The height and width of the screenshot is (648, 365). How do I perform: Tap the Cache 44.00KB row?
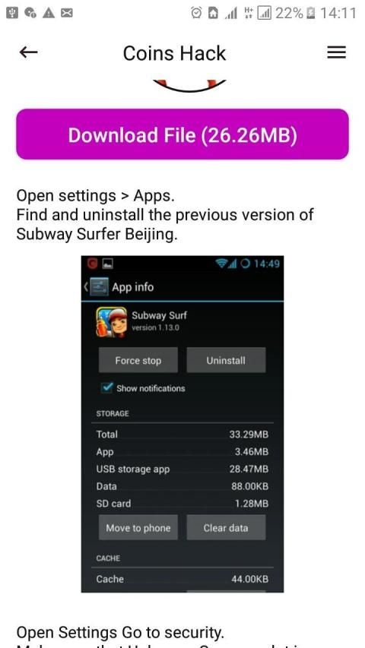pyautogui.click(x=182, y=579)
